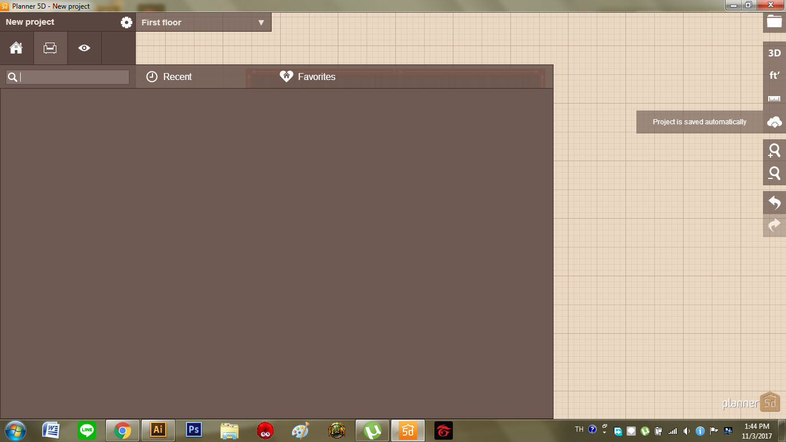Open project settings gear icon
Viewport: 786px width, 442px height.
(x=127, y=22)
